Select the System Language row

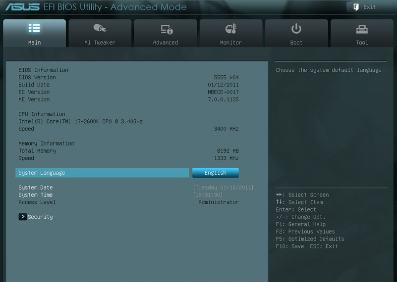(102, 173)
